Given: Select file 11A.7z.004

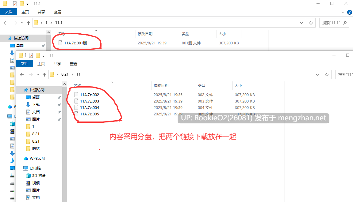Looking at the screenshot, I should (89, 108).
